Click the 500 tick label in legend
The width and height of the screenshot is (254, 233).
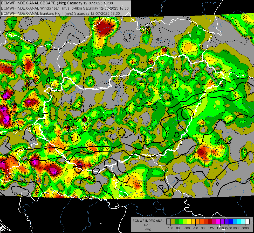tap(187, 228)
